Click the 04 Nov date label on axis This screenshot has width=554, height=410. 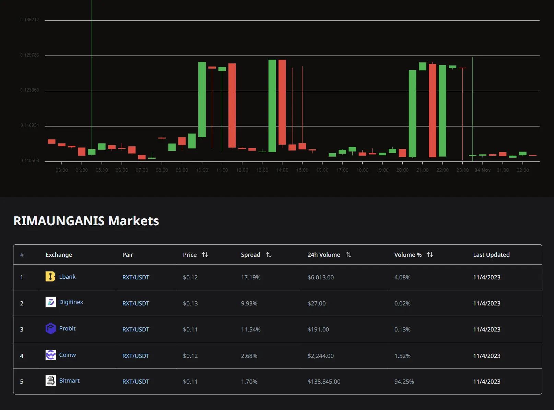coord(482,170)
